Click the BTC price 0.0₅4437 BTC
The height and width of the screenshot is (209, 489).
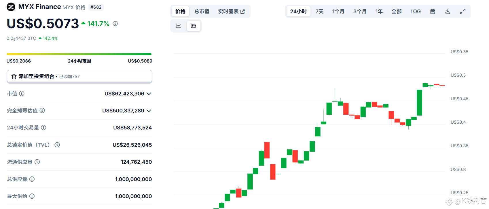pos(21,38)
